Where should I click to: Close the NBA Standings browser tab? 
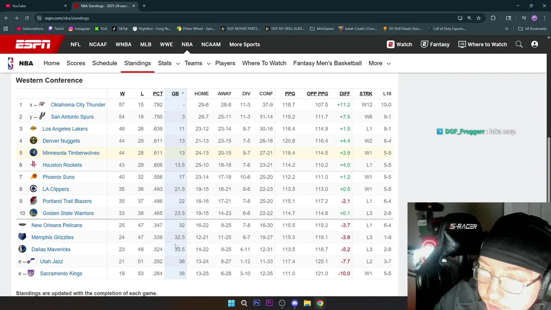pos(133,6)
